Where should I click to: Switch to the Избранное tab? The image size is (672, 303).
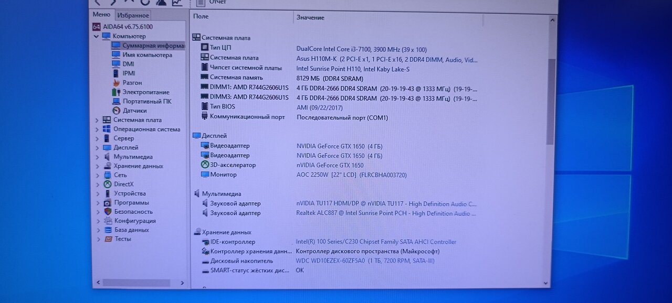click(133, 16)
